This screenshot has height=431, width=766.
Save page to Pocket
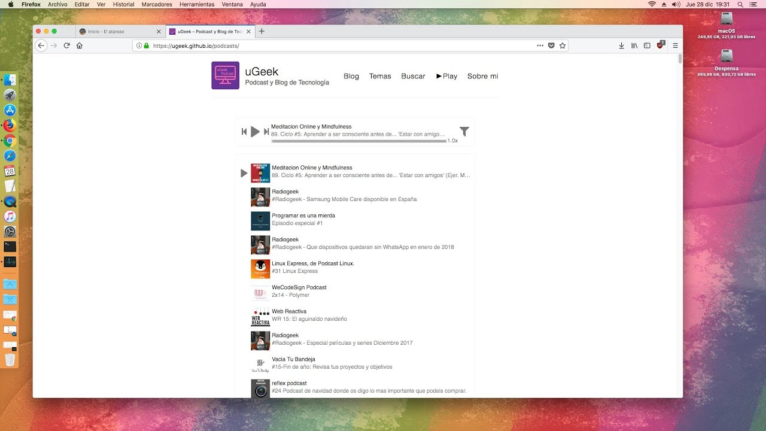(551, 45)
